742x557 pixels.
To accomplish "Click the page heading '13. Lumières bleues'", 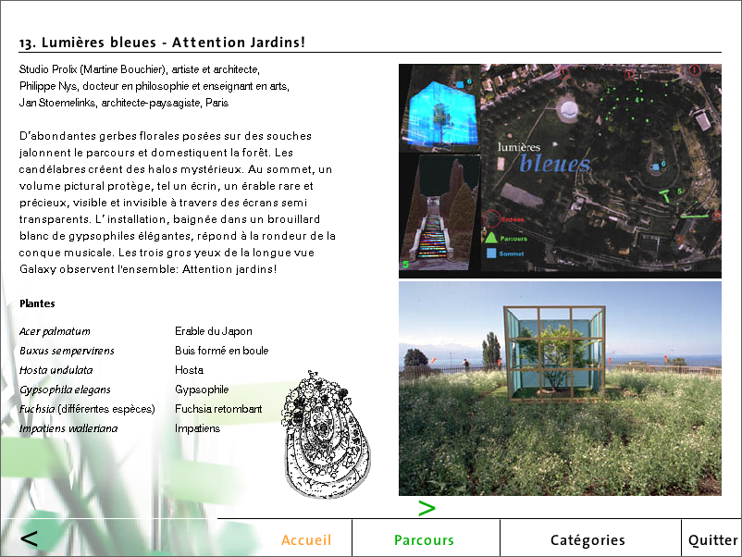I will (x=162, y=43).
